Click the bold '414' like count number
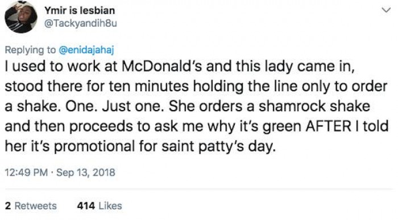This screenshot has height=220, width=398. coord(86,206)
